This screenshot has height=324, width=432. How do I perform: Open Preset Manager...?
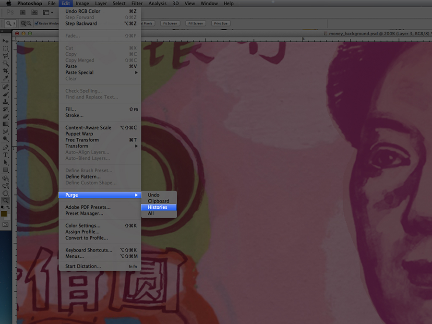click(x=100, y=214)
